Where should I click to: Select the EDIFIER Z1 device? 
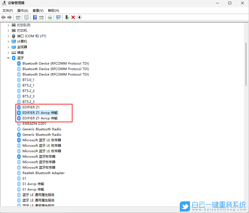pyautogui.click(x=31, y=107)
